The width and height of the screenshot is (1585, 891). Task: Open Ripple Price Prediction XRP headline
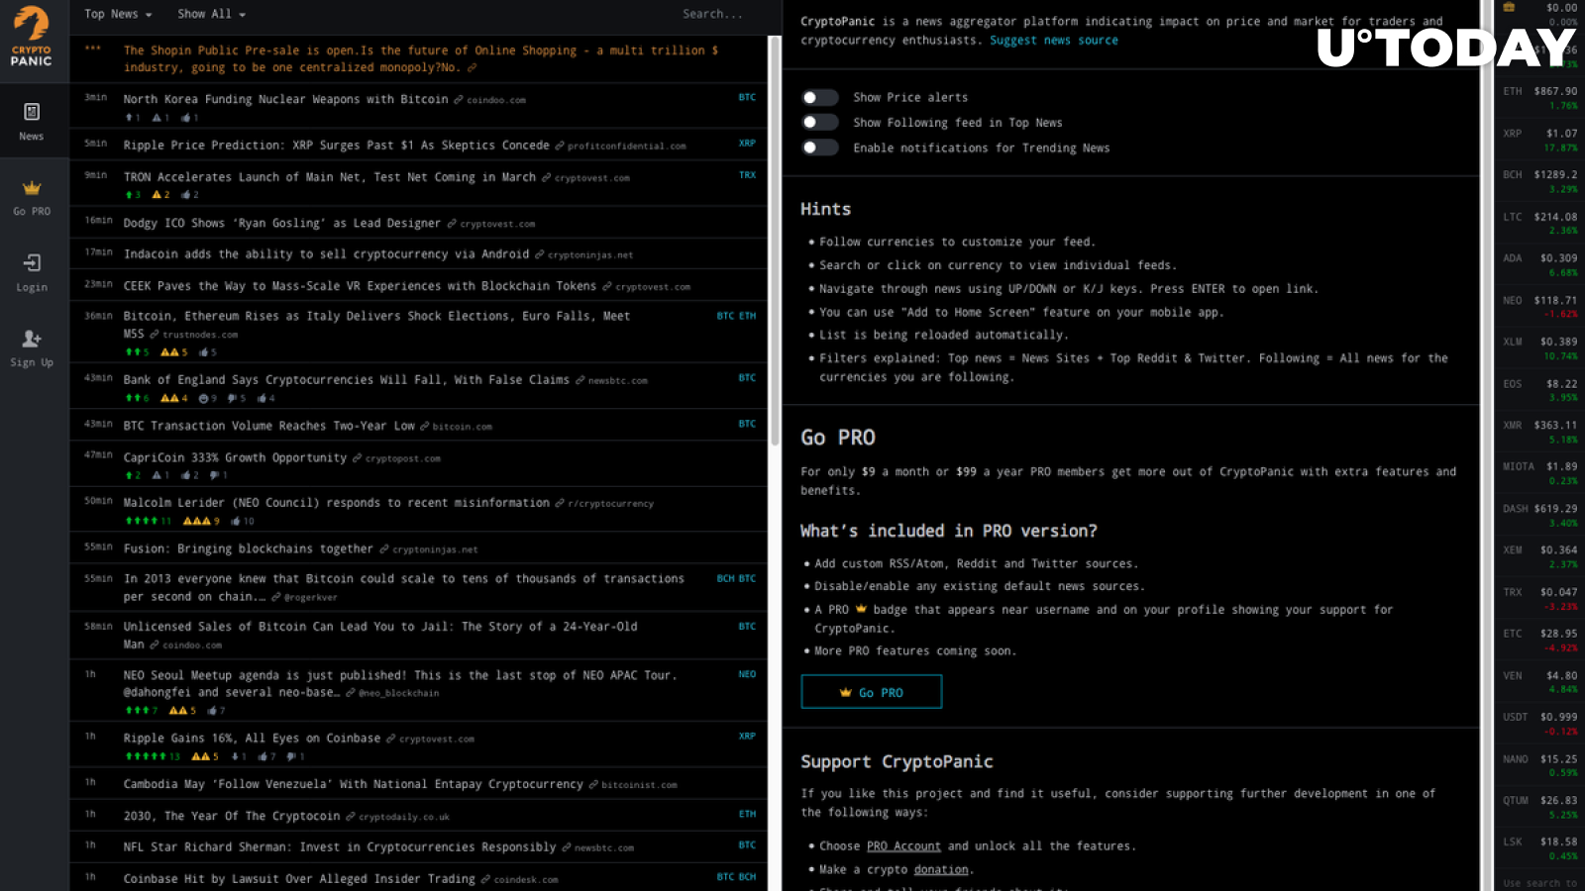point(336,145)
